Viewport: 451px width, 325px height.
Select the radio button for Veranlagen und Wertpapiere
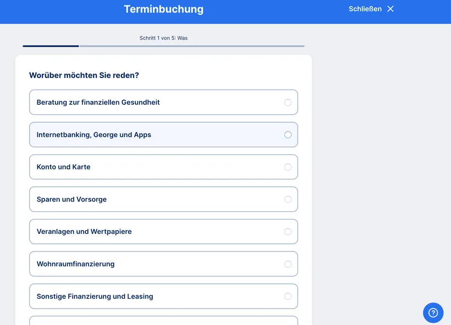pyautogui.click(x=288, y=232)
